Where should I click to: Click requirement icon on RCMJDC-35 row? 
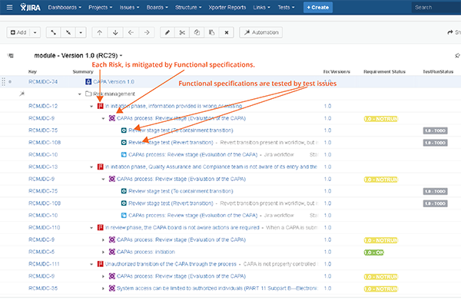(112, 288)
